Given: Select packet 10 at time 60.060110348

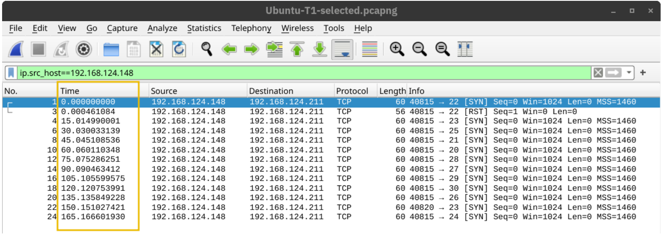Looking at the screenshot, I should (331, 150).
